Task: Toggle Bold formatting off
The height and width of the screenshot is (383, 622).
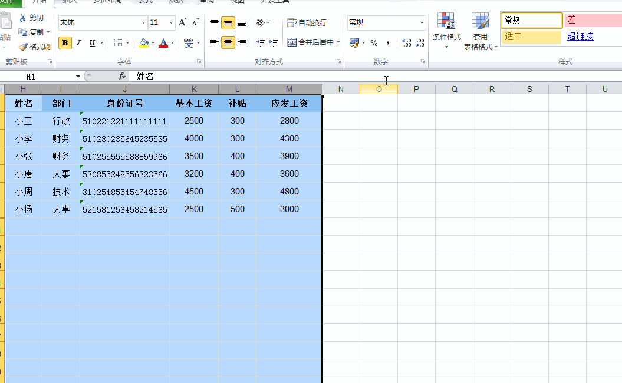Action: click(x=65, y=43)
